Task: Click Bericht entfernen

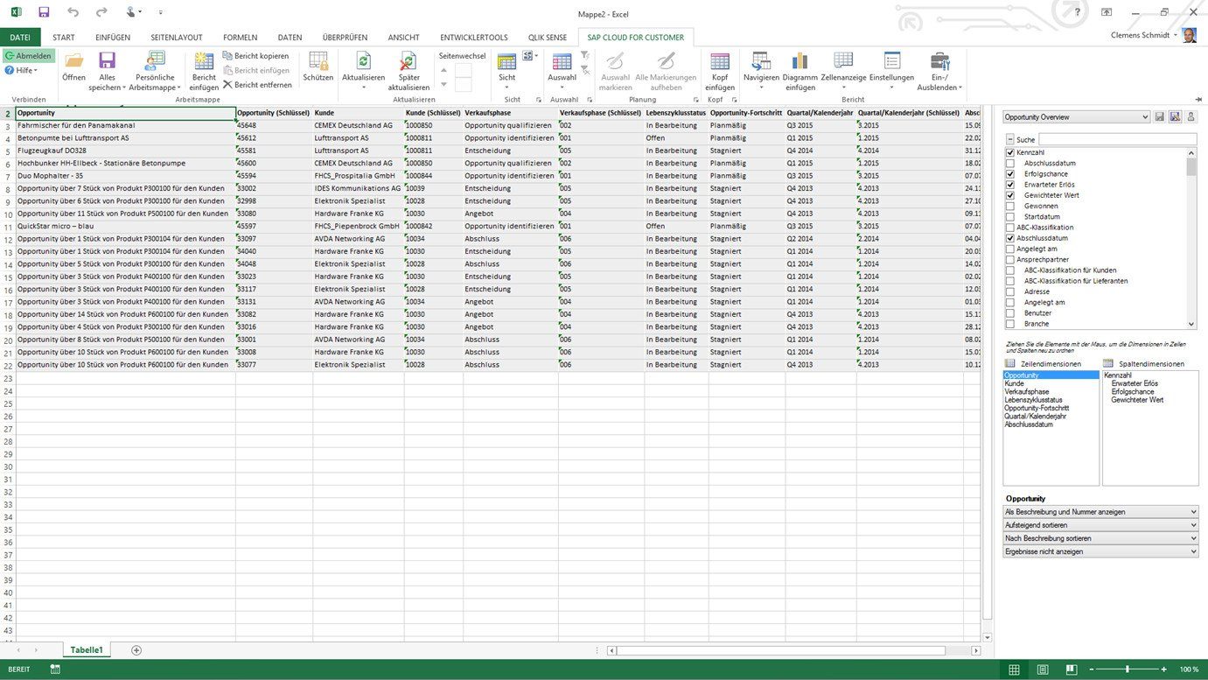Action: [257, 85]
